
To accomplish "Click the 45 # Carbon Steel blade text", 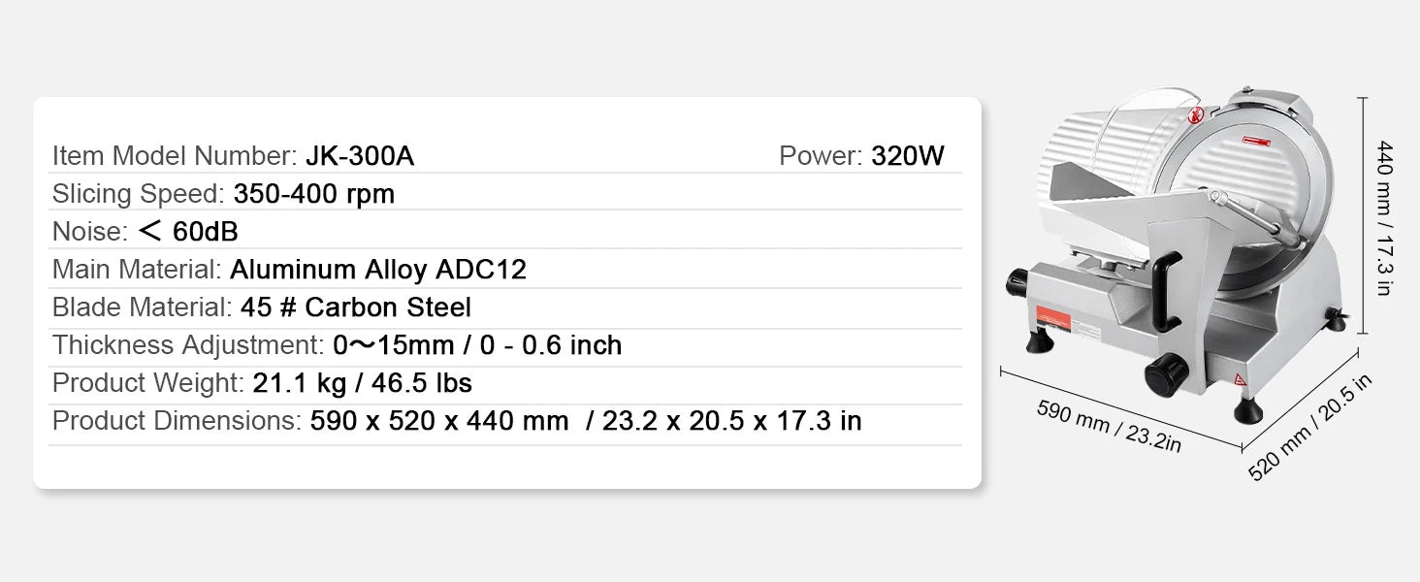I will pos(355,307).
